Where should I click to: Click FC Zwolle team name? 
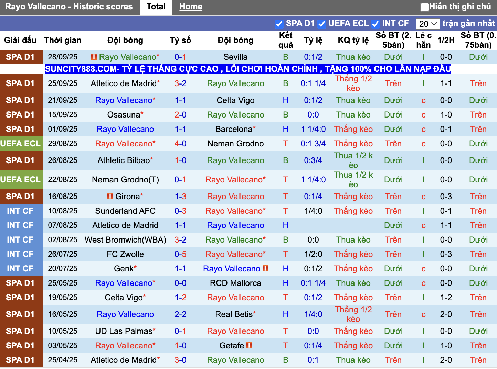[x=125, y=254]
